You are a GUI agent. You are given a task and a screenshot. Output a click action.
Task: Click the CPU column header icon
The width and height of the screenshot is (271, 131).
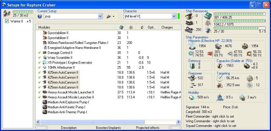(121, 27)
